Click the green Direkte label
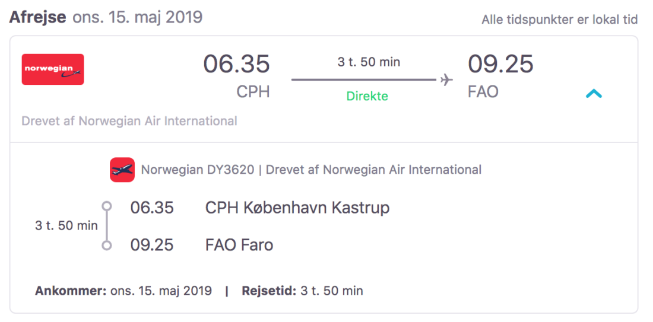Screen dimensions: 653x322 (x=367, y=96)
